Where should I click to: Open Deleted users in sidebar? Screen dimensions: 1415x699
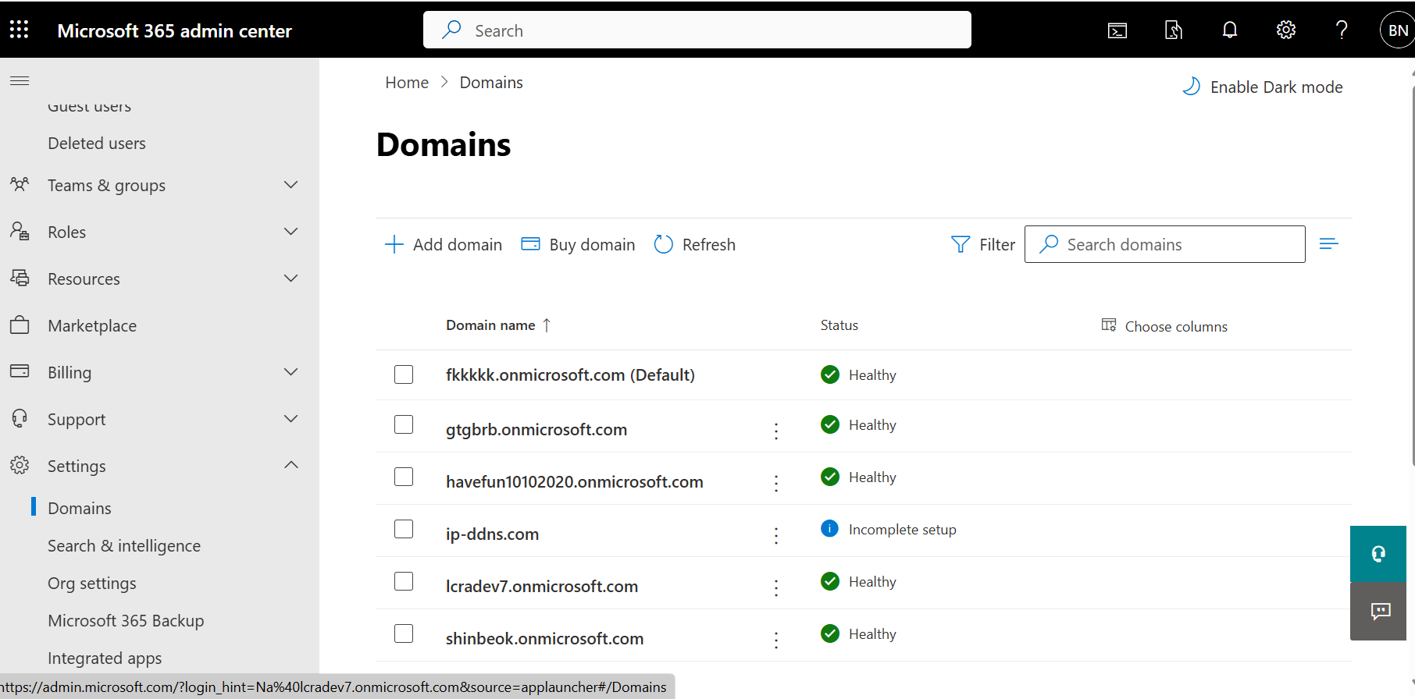97,144
